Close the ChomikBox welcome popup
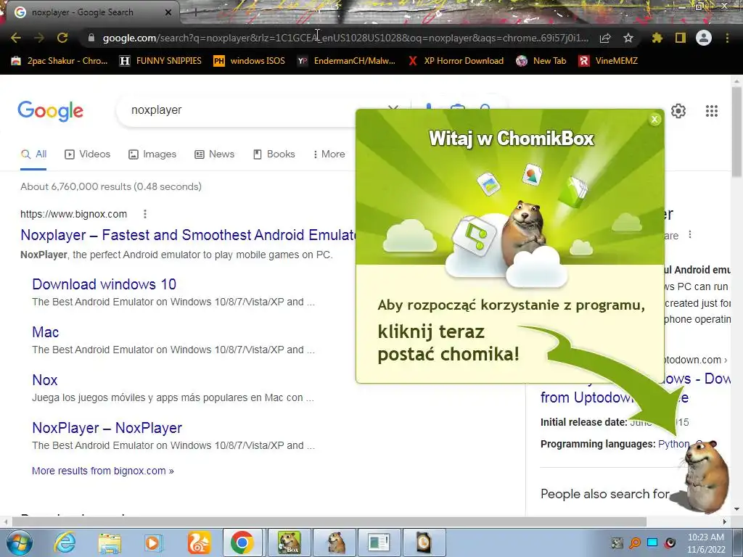Viewport: 743px width, 557px height. click(655, 120)
